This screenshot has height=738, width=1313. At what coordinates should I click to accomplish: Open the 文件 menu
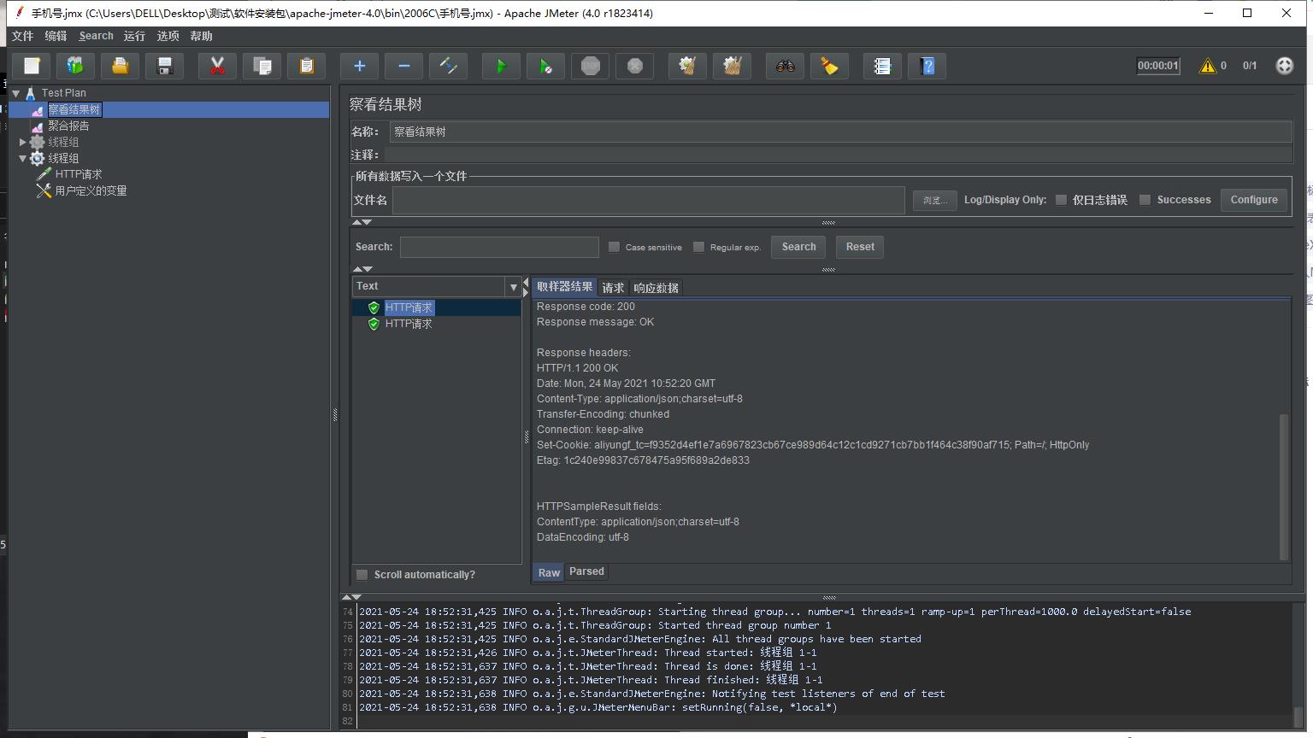coord(22,36)
